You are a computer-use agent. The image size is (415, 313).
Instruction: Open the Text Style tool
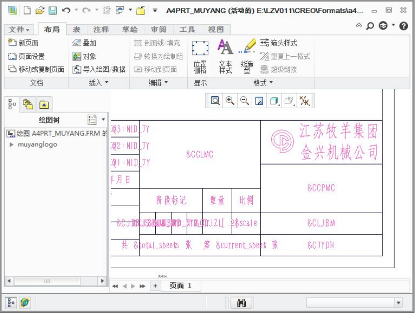[x=225, y=56]
